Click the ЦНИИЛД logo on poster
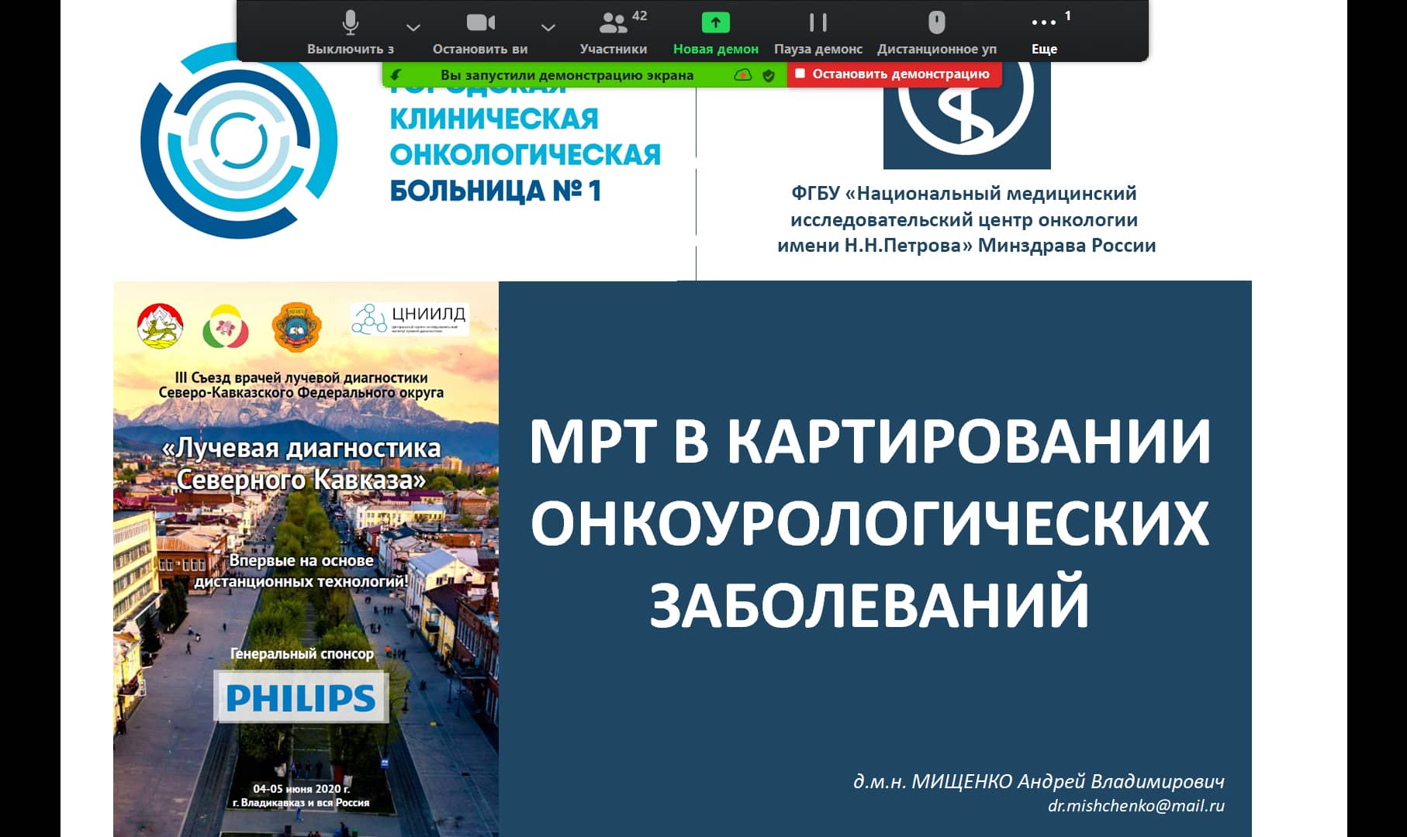The height and width of the screenshot is (837, 1407). 410,319
